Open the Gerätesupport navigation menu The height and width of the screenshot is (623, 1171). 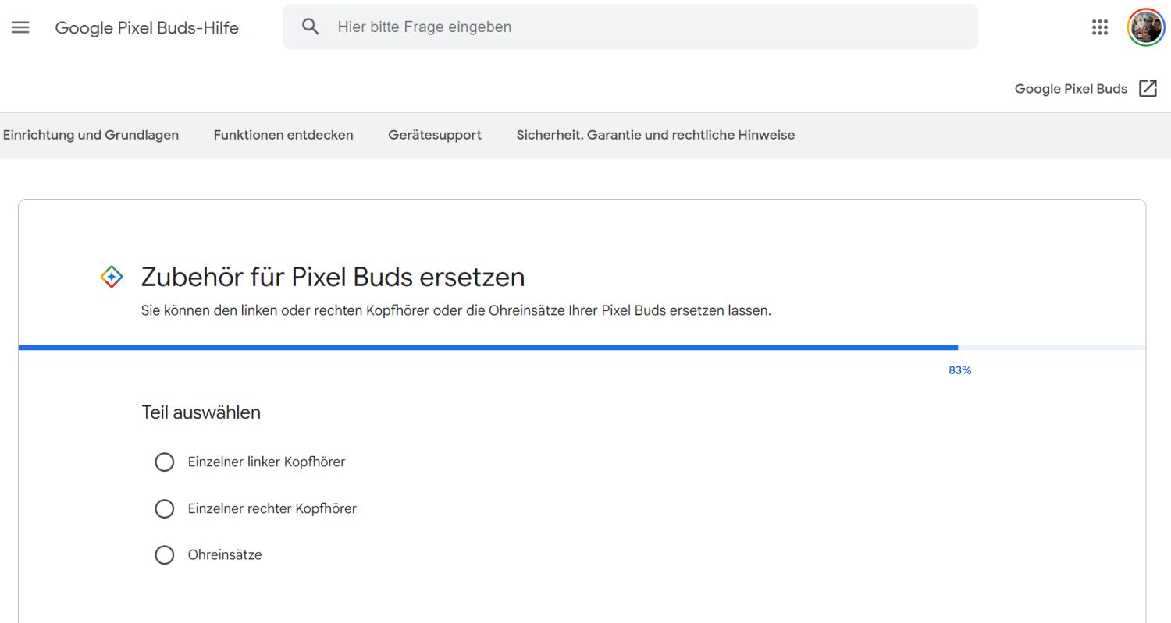click(435, 135)
